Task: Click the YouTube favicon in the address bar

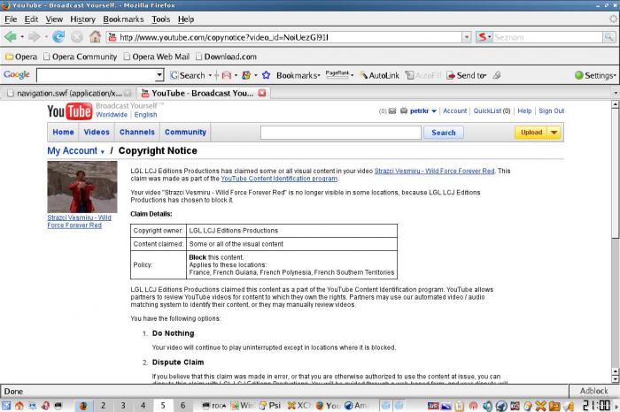Action: coord(112,37)
